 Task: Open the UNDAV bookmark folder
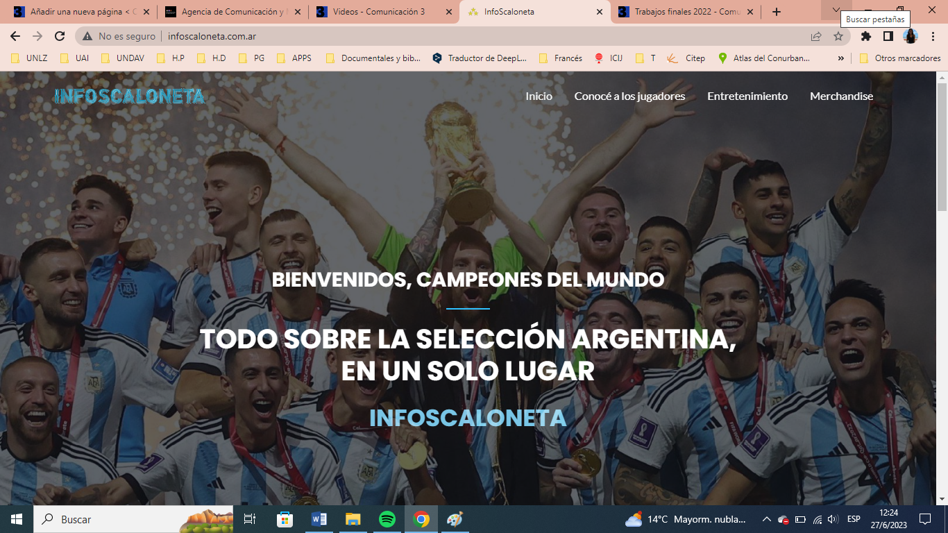tap(123, 58)
